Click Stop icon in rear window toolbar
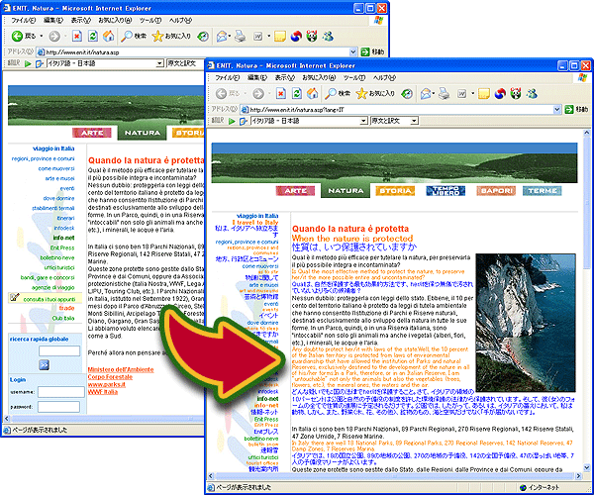The height and width of the screenshot is (495, 594). tap(77, 36)
